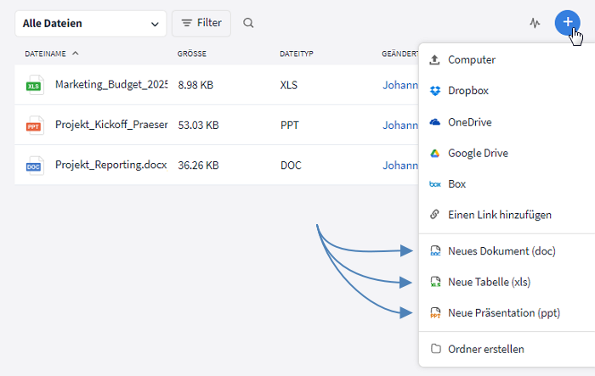Choose Computer upload from the menu
The image size is (595, 376).
coord(472,59)
